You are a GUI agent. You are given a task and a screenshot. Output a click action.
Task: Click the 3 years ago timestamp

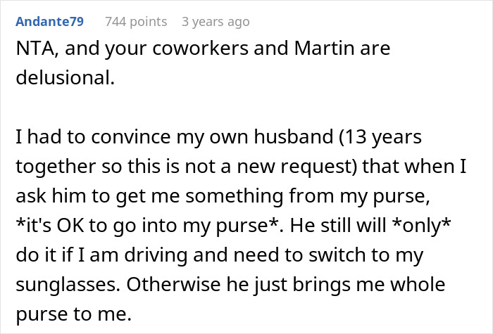click(x=216, y=22)
